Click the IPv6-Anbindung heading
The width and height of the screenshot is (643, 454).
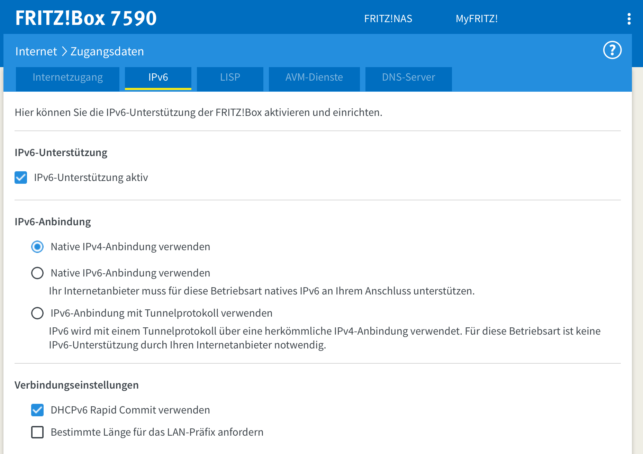pyautogui.click(x=53, y=222)
